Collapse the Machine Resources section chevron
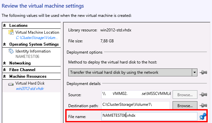Viewport: 212px width, 123px height. 4,76
